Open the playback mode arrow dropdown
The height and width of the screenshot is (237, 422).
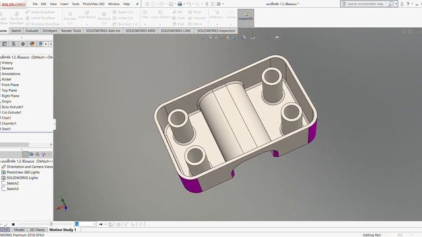[x=105, y=224]
